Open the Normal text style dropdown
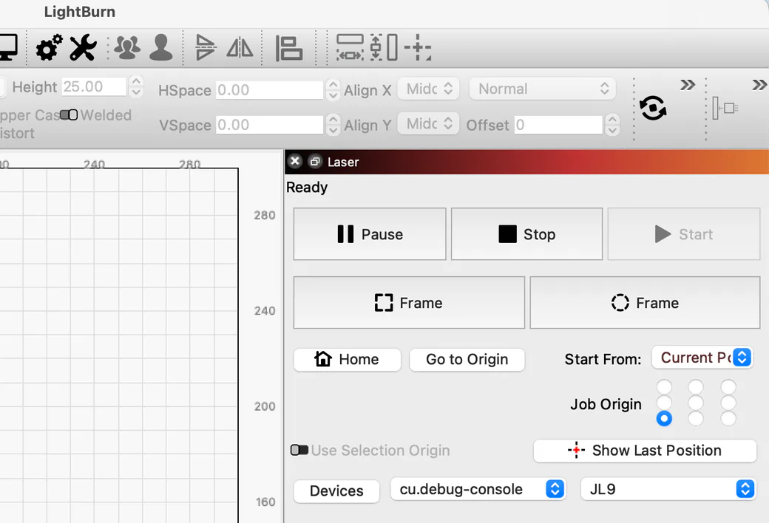 click(543, 89)
